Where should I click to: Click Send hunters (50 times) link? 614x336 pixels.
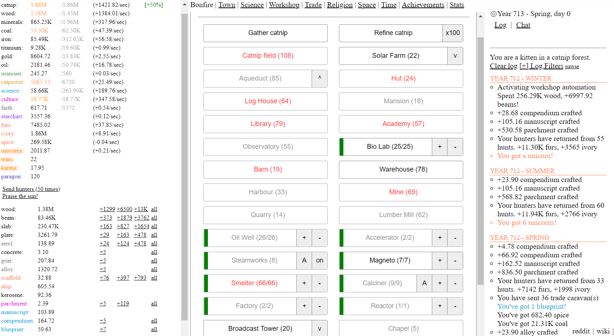pyautogui.click(x=31, y=189)
